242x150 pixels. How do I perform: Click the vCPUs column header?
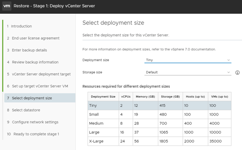click(126, 97)
